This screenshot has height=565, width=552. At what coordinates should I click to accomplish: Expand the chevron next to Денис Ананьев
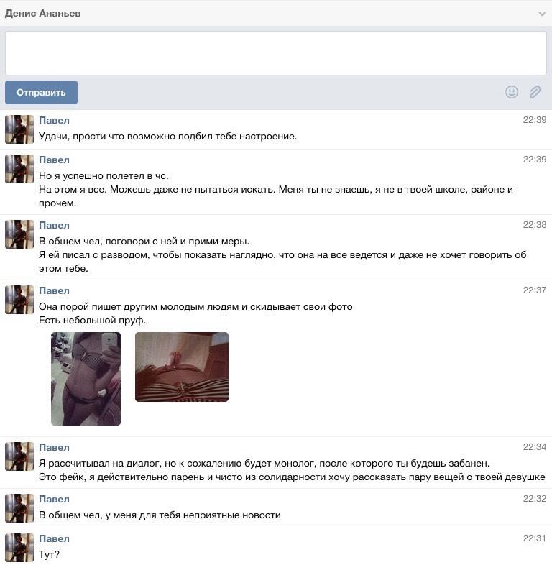tap(542, 14)
